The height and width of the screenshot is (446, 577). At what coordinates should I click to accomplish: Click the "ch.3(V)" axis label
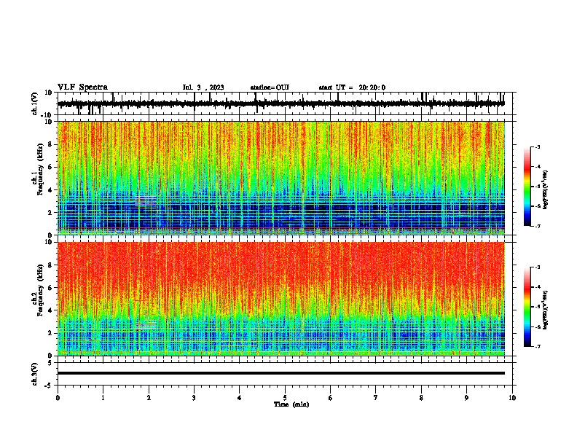point(35,374)
